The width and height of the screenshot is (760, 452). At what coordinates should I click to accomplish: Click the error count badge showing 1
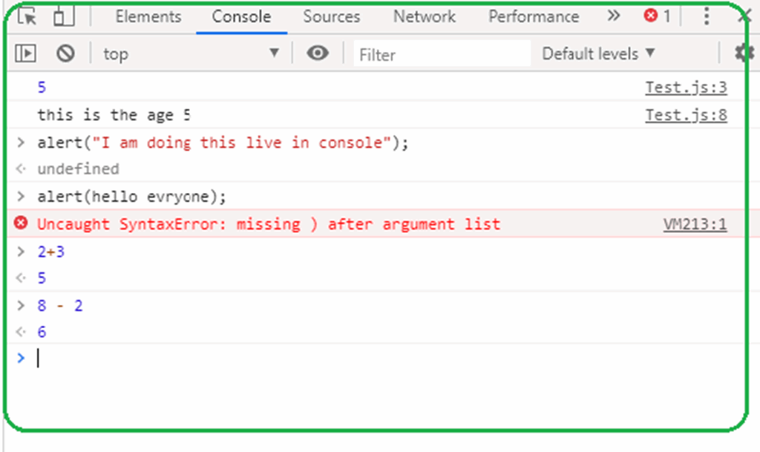pos(657,16)
